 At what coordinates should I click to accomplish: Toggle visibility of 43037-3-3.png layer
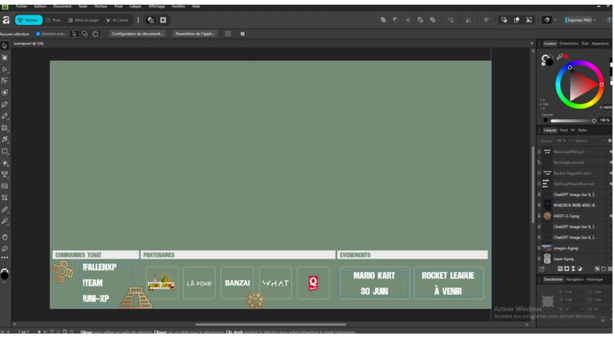point(611,216)
